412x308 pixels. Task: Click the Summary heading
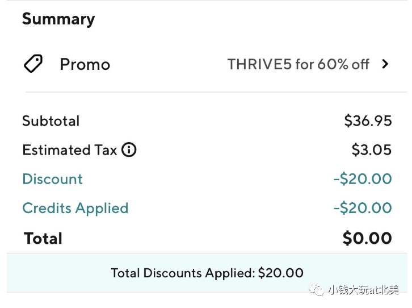point(58,19)
